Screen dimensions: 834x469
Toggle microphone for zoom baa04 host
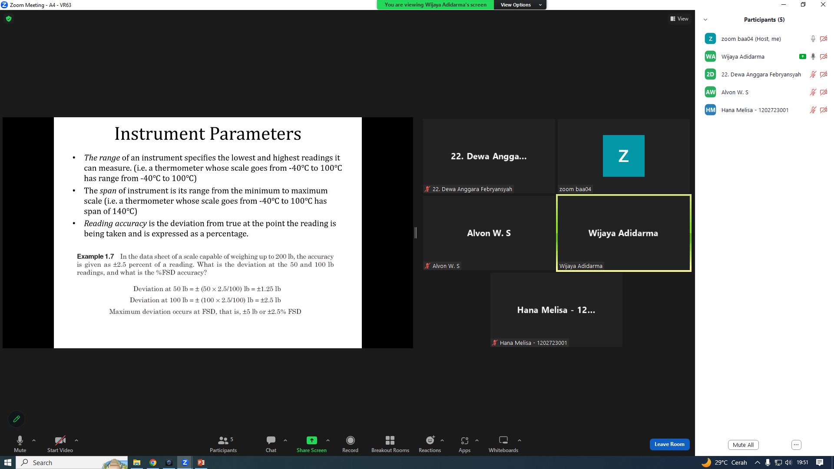(x=813, y=39)
